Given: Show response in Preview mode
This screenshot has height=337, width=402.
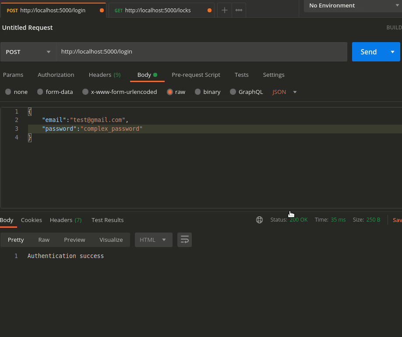Looking at the screenshot, I should pos(74,240).
